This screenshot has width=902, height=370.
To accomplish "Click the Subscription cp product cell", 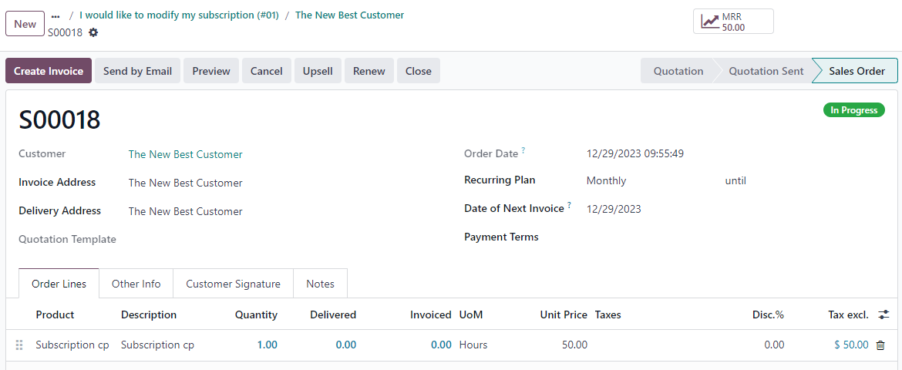I will point(72,345).
